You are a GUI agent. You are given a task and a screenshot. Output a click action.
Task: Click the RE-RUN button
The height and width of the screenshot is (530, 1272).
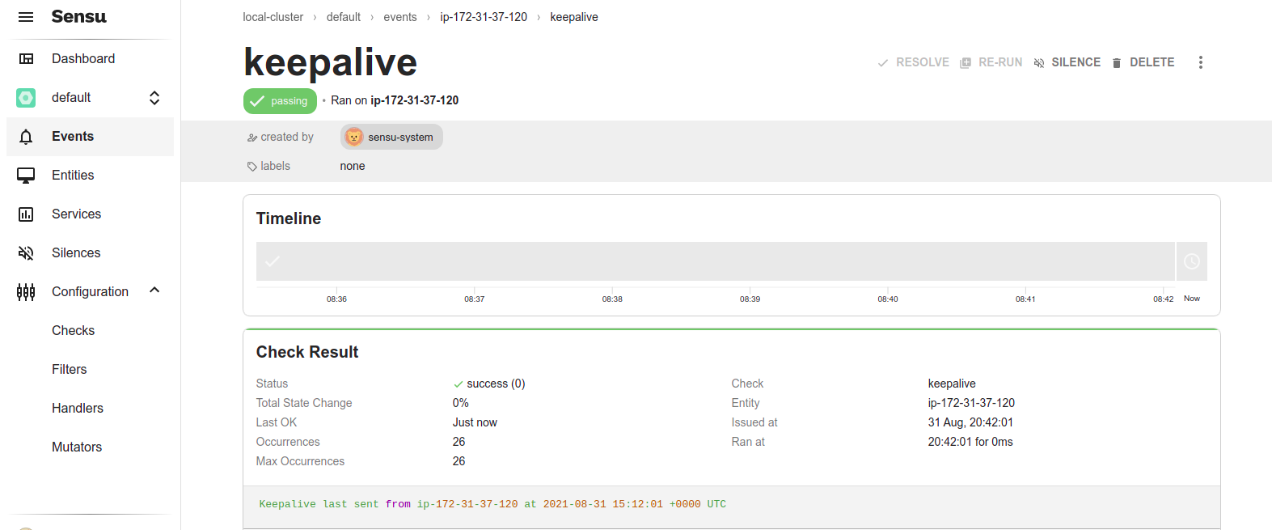pos(991,62)
